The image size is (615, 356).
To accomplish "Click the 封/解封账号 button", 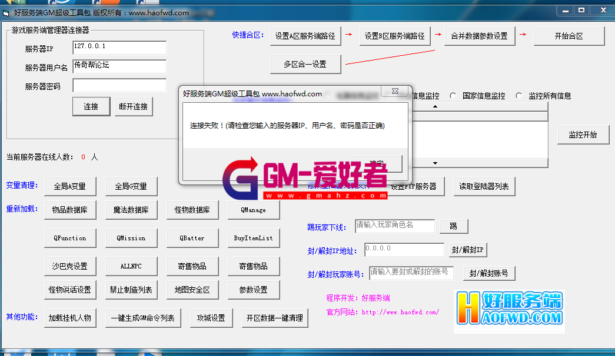I will point(488,273).
